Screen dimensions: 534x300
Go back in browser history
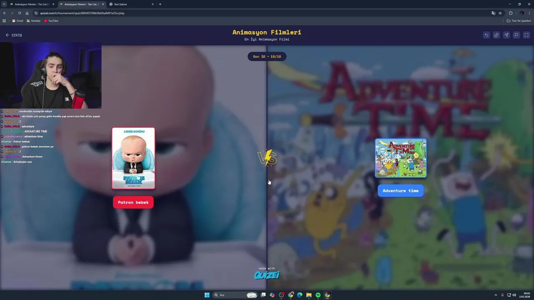[x=5, y=13]
